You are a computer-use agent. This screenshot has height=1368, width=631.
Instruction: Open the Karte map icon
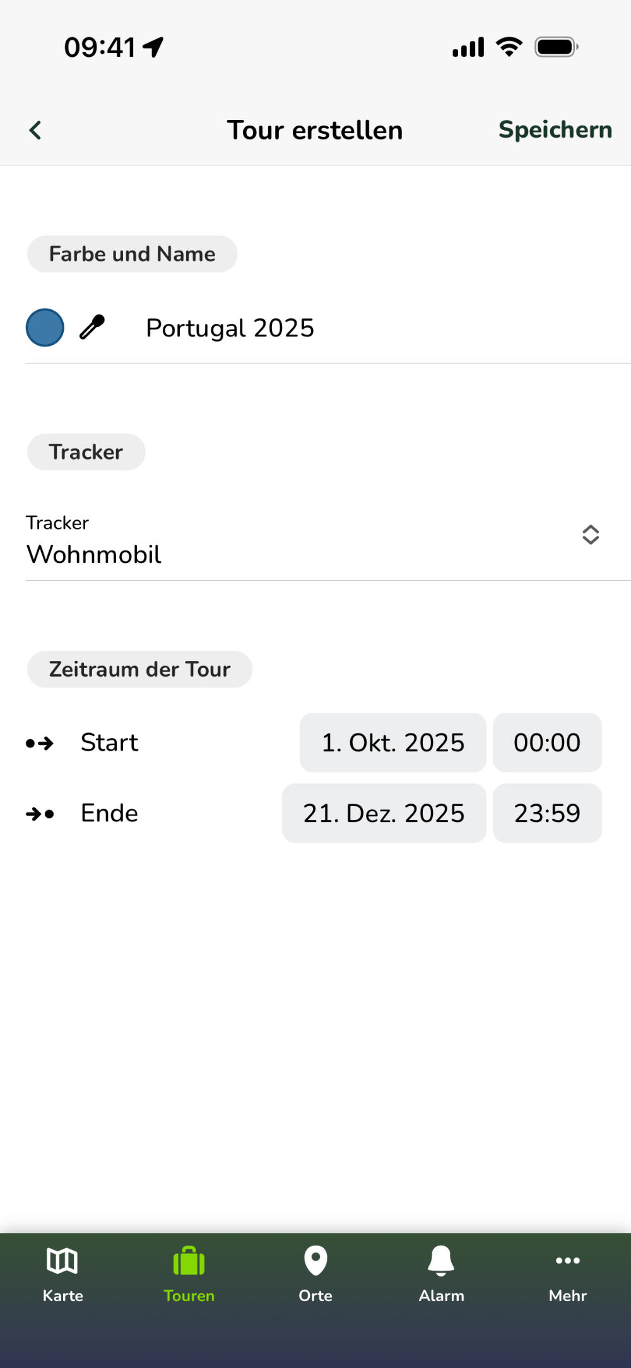tap(62, 1261)
